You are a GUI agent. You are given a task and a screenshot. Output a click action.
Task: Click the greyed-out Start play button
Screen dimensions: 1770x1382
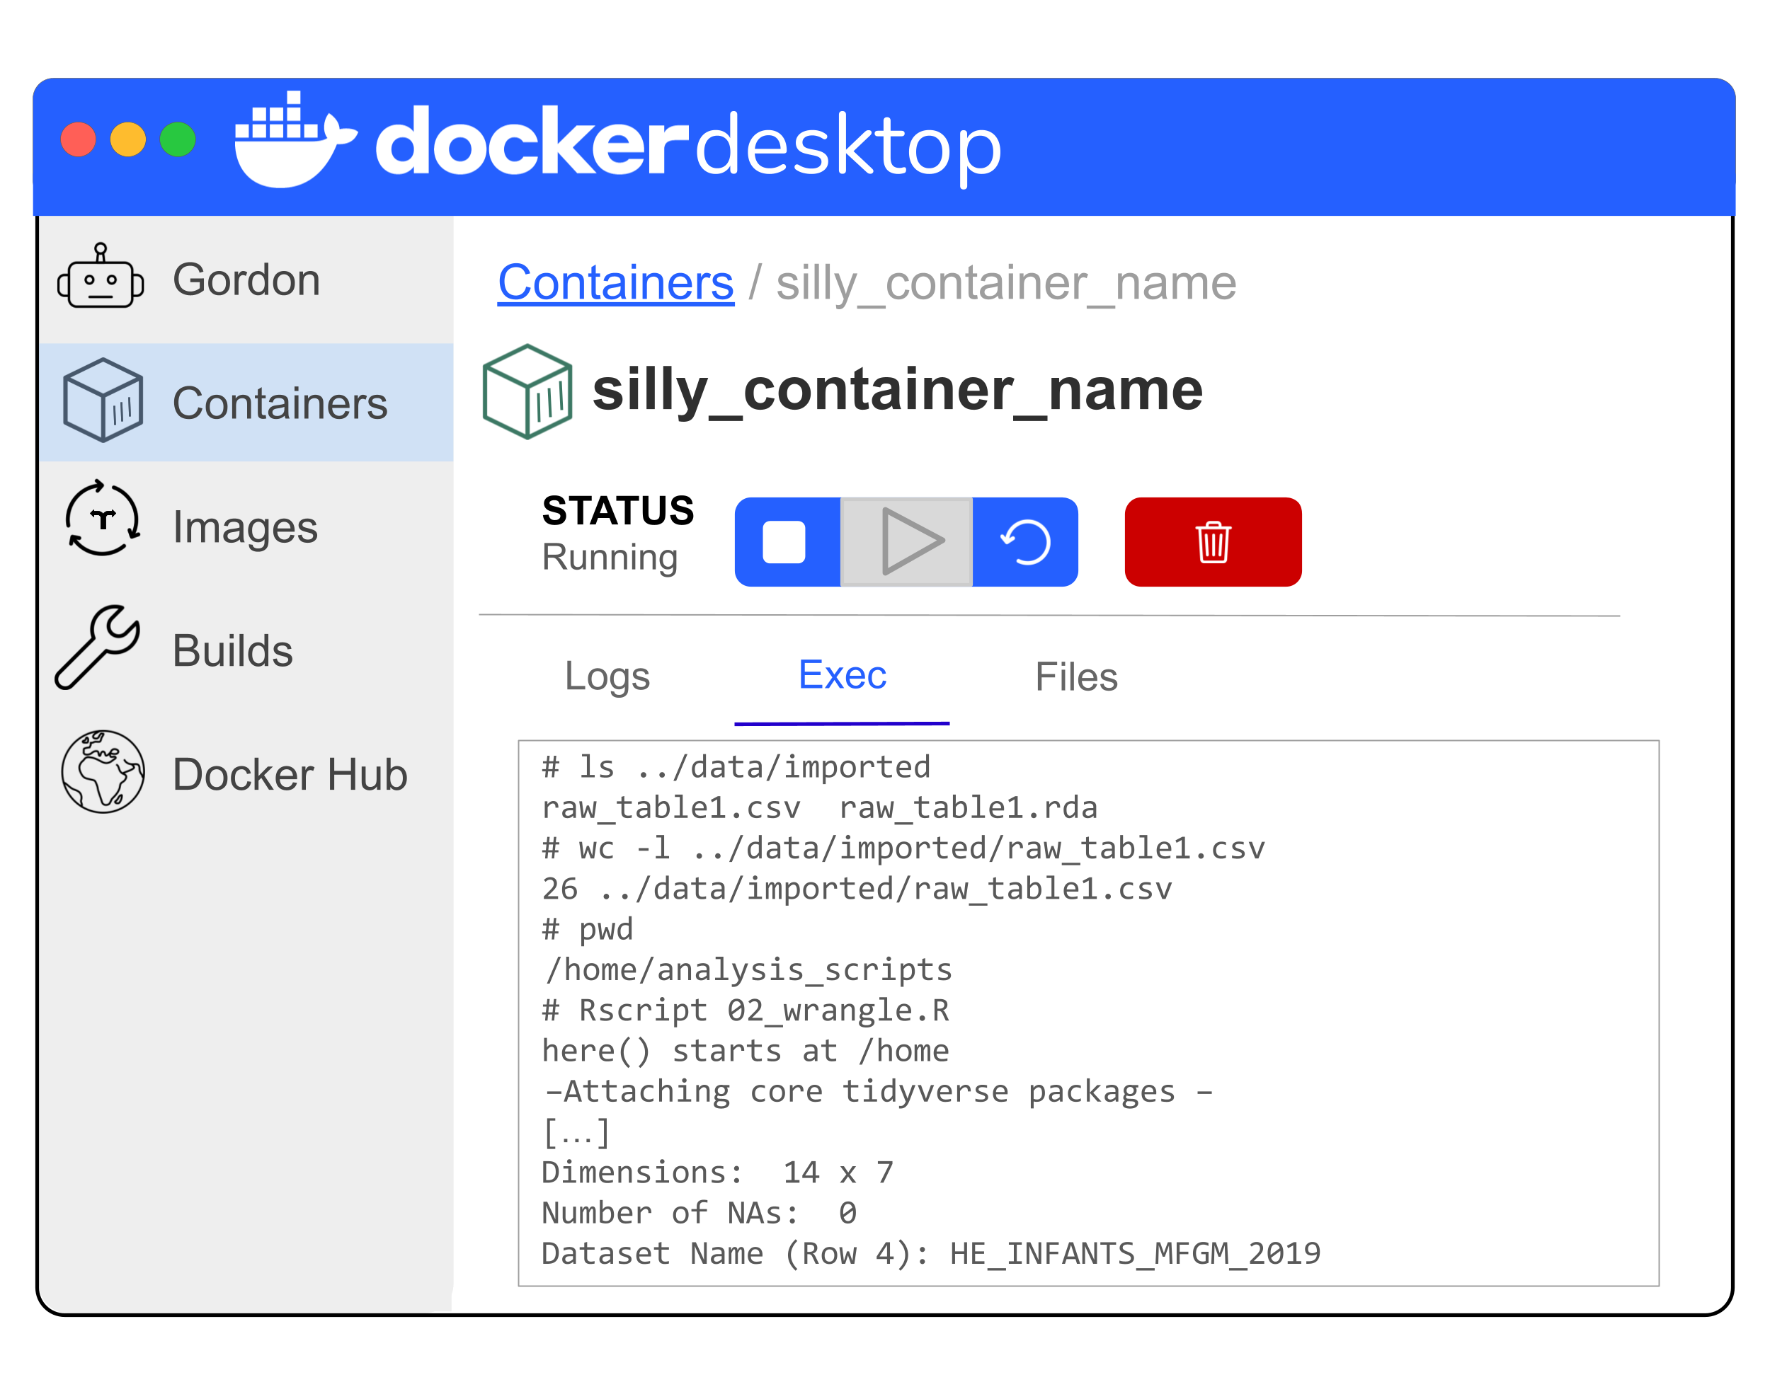click(x=907, y=542)
